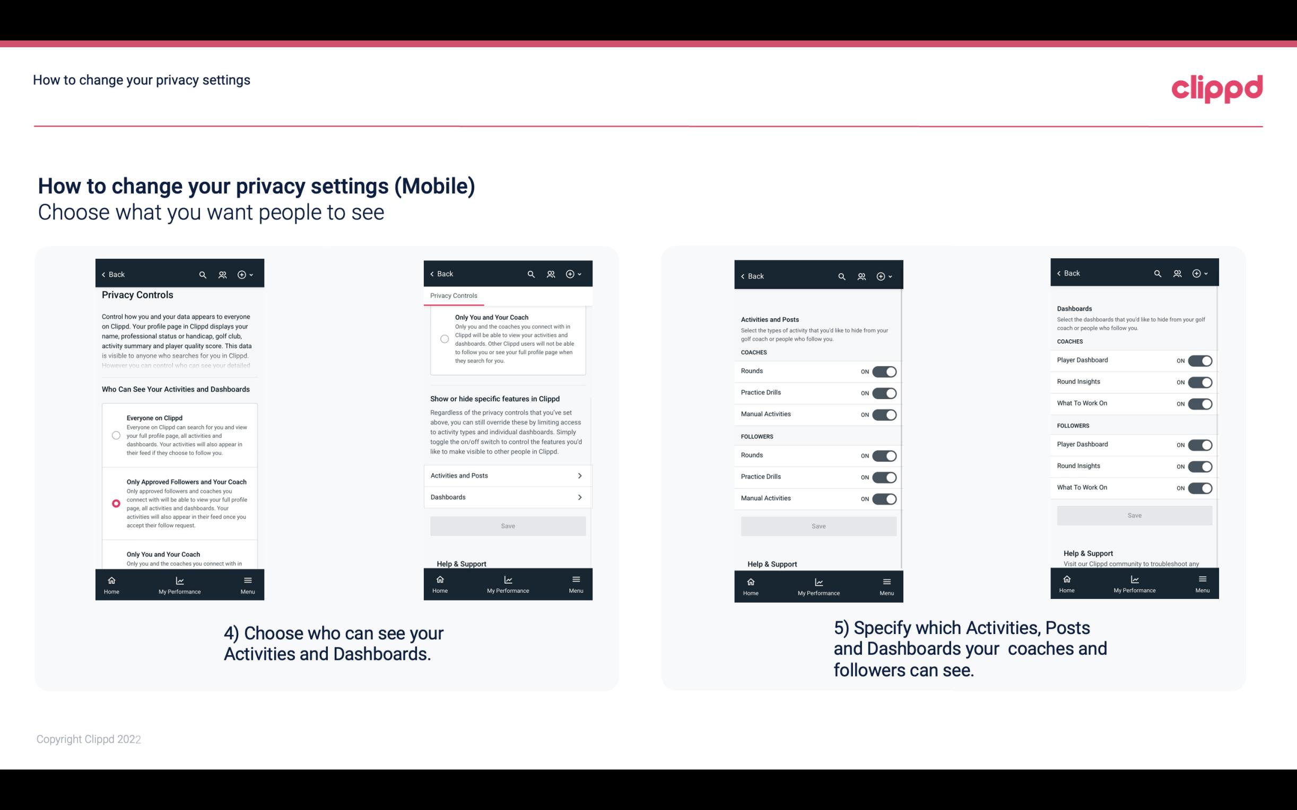Click the Clippd logo in top right
This screenshot has height=810, width=1297.
pyautogui.click(x=1217, y=87)
